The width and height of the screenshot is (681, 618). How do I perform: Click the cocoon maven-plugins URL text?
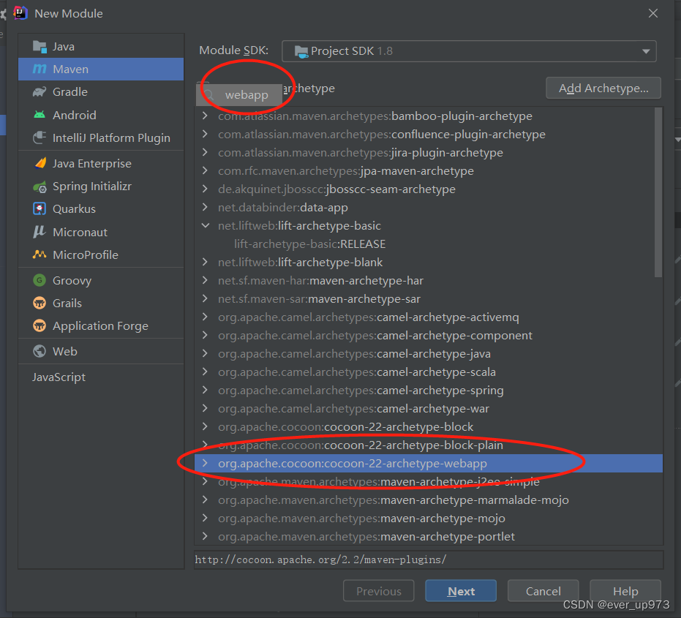[320, 559]
